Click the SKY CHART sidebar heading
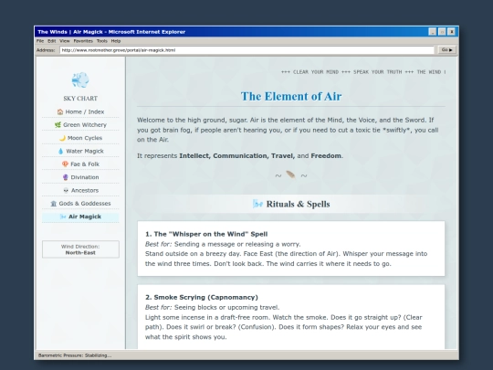This screenshot has height=370, width=493. tap(80, 99)
